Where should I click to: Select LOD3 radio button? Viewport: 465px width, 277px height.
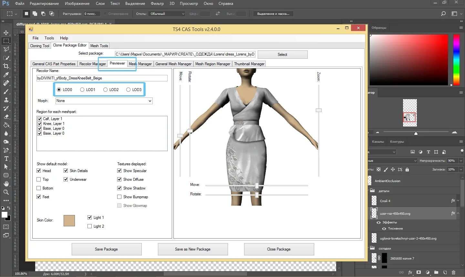pos(128,90)
